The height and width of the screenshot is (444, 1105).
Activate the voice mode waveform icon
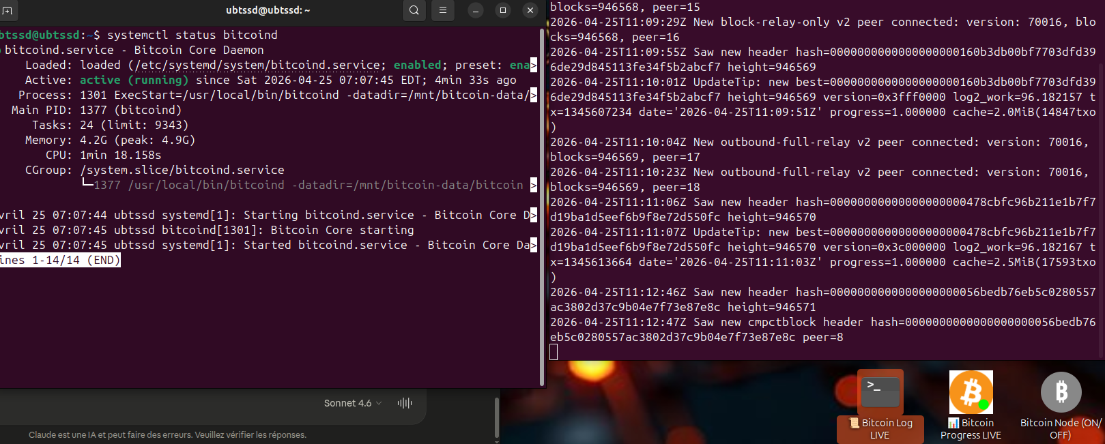405,403
